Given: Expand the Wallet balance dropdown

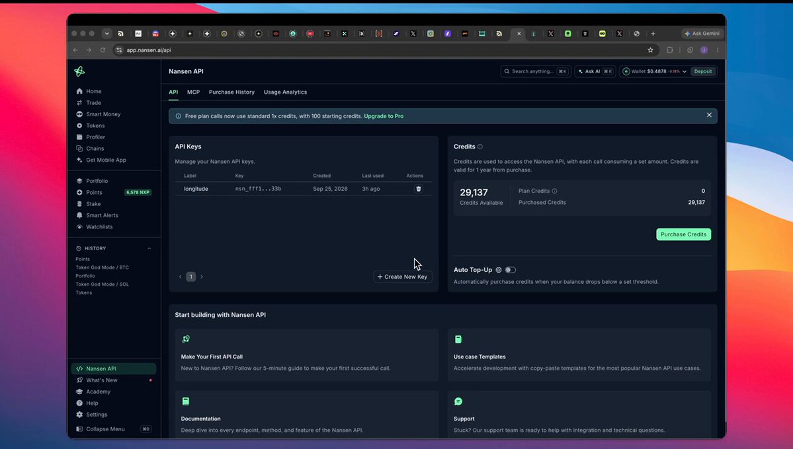Looking at the screenshot, I should 685,72.
